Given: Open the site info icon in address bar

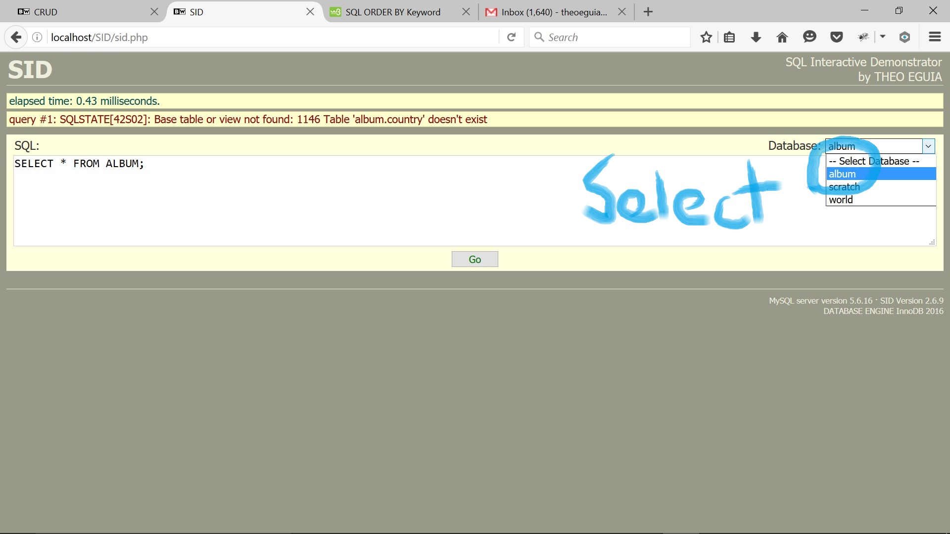Looking at the screenshot, I should point(37,37).
